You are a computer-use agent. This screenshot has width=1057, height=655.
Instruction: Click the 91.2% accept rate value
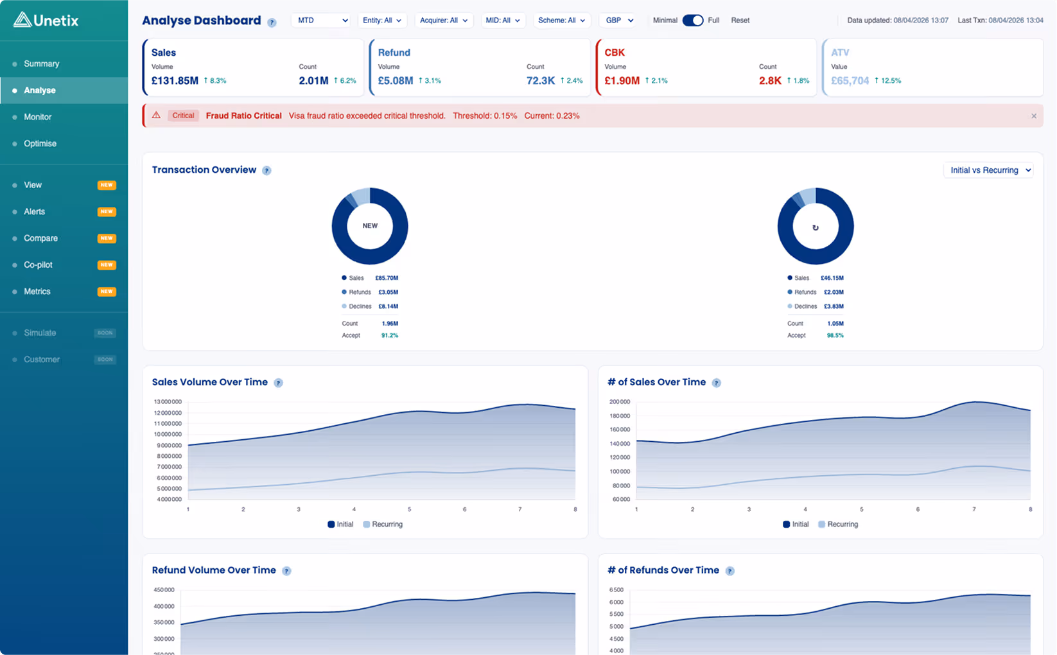390,336
